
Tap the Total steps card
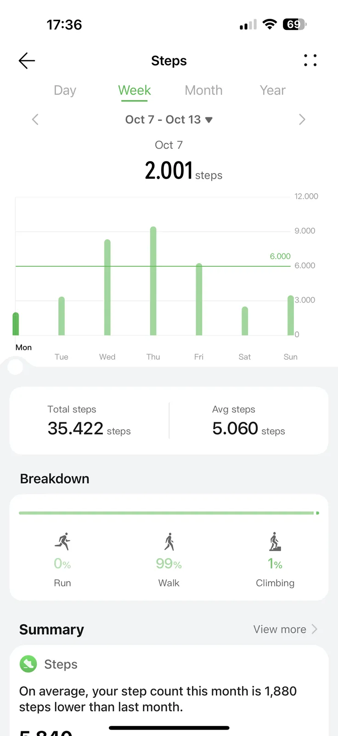tap(89, 420)
